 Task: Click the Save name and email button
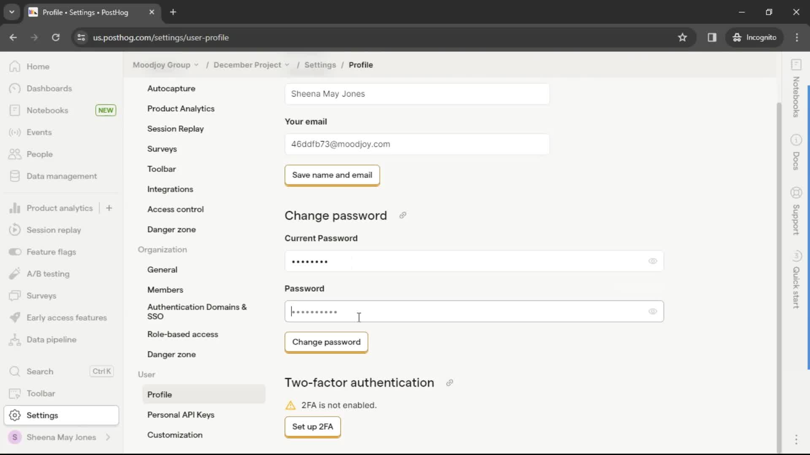pos(332,175)
